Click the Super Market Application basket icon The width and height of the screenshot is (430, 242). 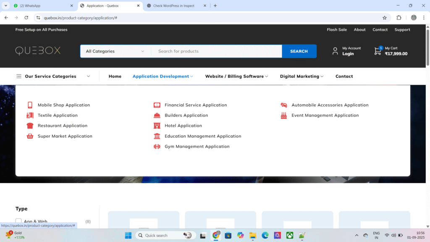coord(30,136)
